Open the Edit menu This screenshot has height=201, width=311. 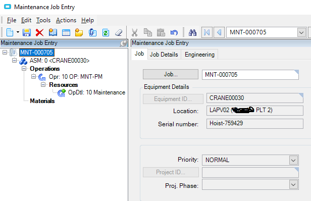pos(26,20)
